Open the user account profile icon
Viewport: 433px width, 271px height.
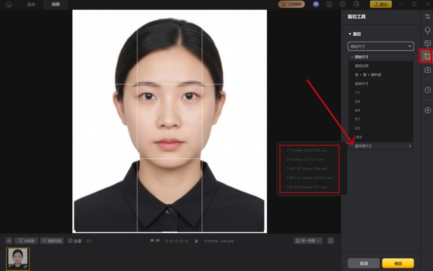pyautogui.click(x=329, y=4)
